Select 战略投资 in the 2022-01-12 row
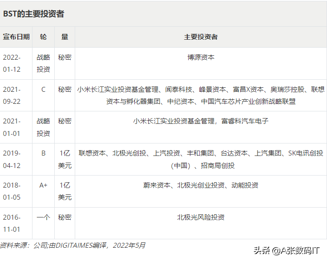Viewport: 327px width, 262px height. 43,63
